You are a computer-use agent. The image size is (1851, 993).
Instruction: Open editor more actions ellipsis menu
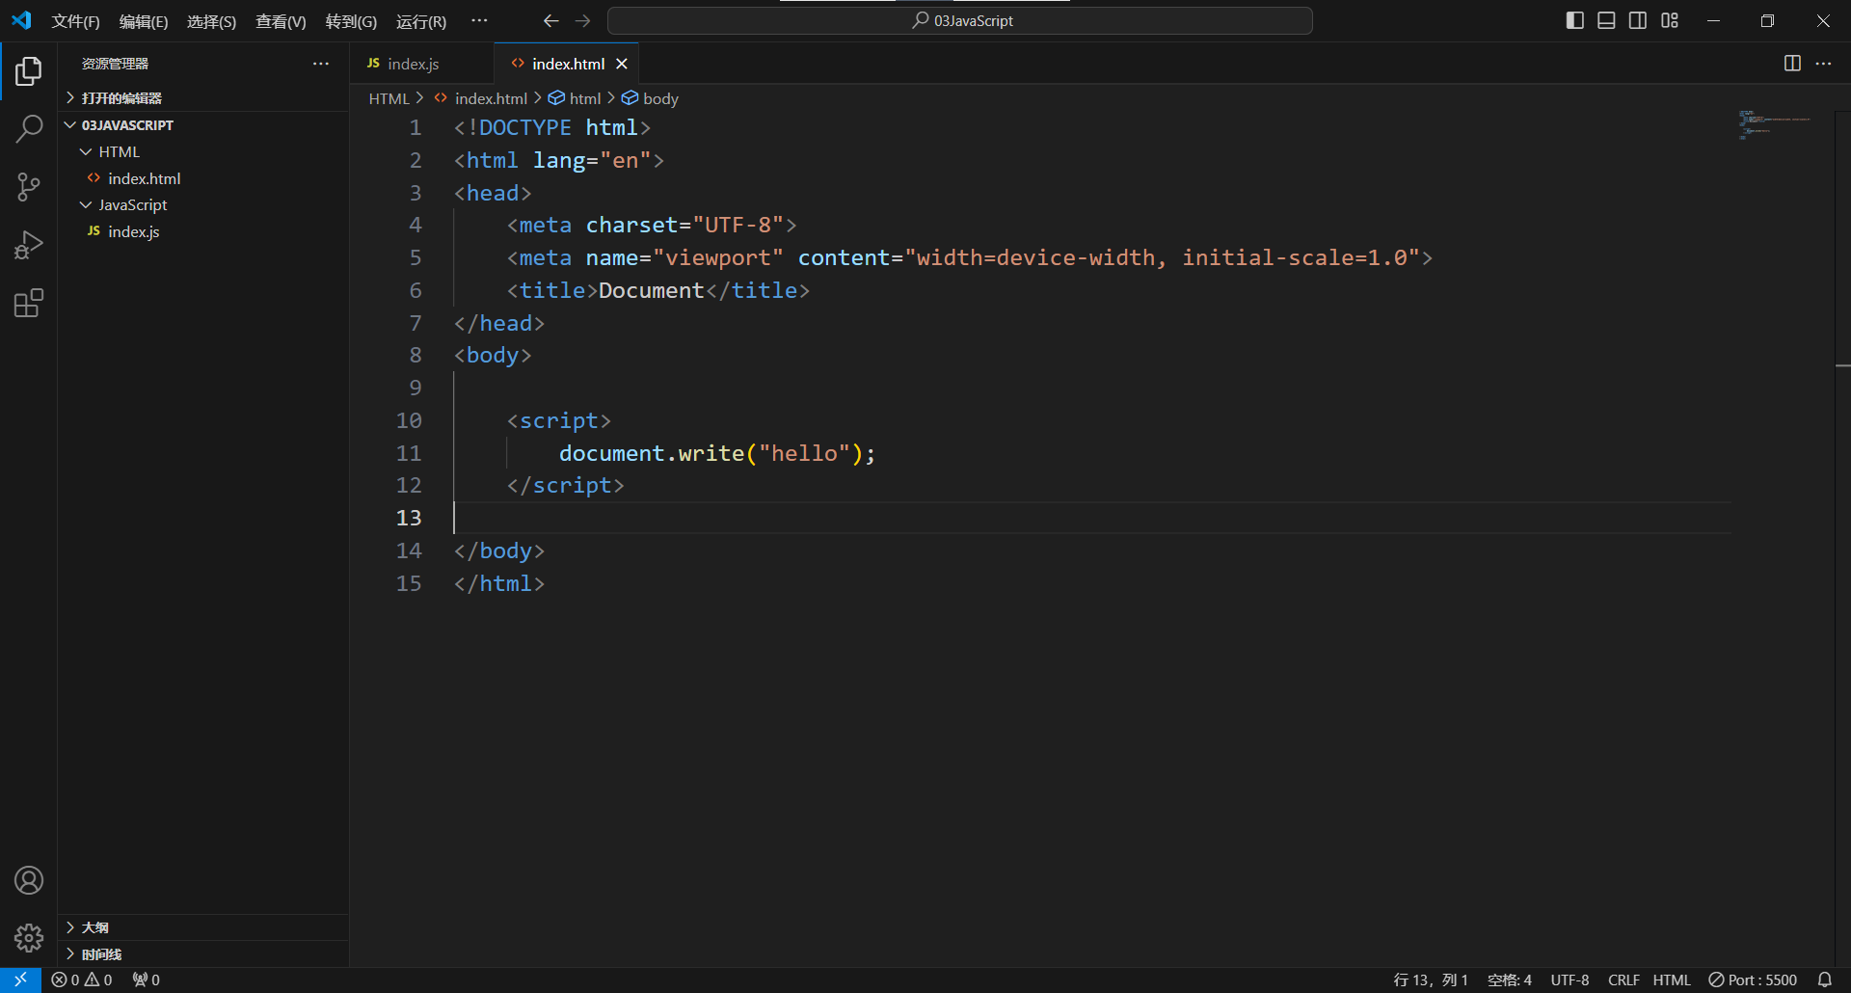point(1823,64)
